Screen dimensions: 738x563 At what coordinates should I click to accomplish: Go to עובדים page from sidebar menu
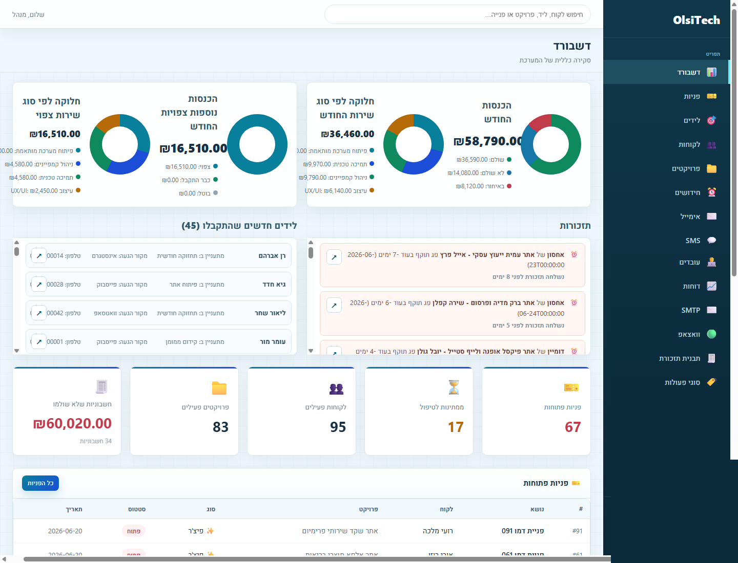666,262
